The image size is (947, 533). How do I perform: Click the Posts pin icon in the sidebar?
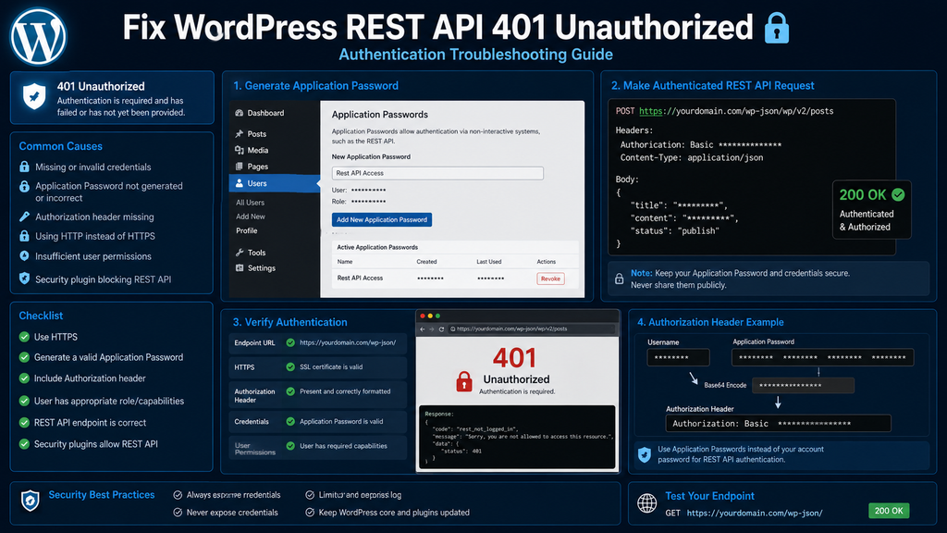click(240, 133)
